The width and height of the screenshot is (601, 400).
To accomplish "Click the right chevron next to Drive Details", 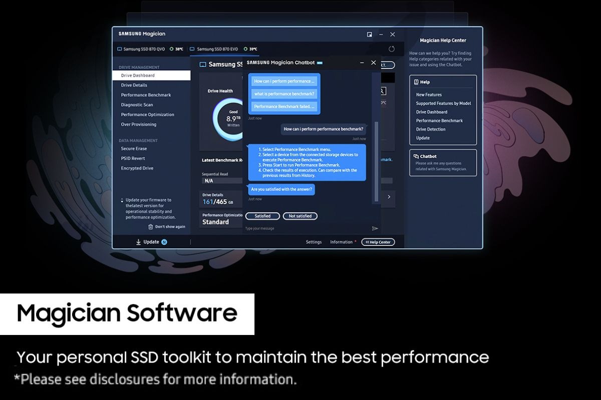I will (x=389, y=197).
